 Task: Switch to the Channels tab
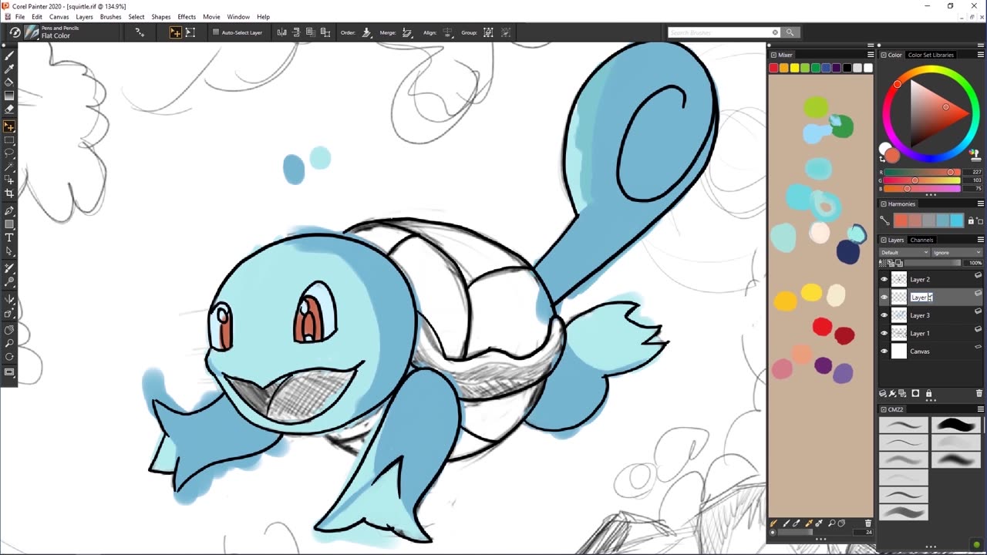click(921, 240)
